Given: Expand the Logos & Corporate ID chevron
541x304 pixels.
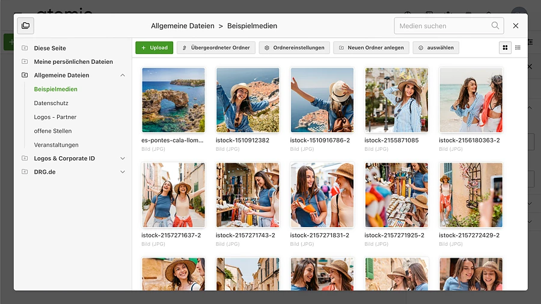Looking at the screenshot, I should pyautogui.click(x=123, y=159).
